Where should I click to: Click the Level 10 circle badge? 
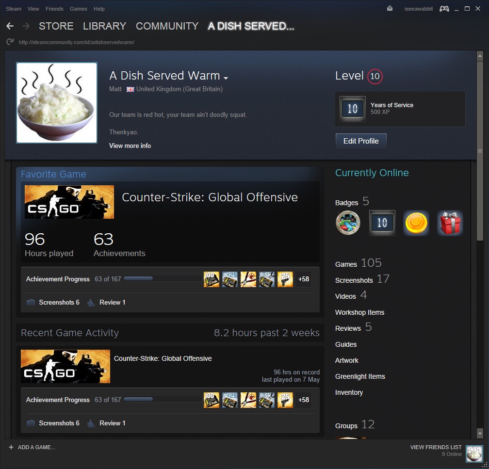(x=375, y=77)
